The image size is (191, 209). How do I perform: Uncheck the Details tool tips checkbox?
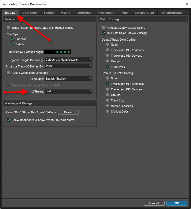point(13,44)
